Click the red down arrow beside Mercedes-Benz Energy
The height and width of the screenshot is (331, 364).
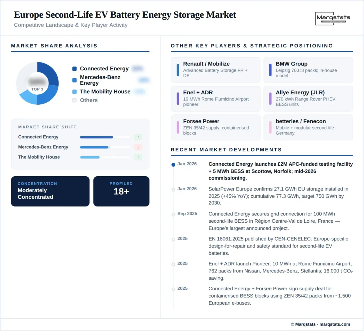click(x=138, y=147)
